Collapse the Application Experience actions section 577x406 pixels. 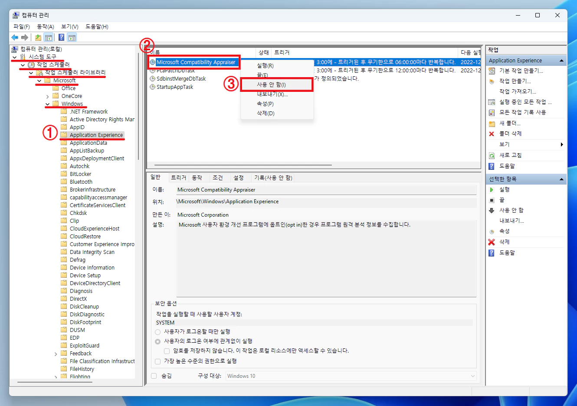click(561, 61)
